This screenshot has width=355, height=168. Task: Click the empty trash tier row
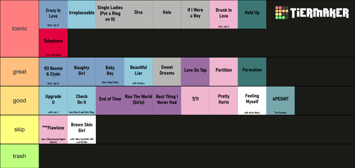[x=197, y=156]
